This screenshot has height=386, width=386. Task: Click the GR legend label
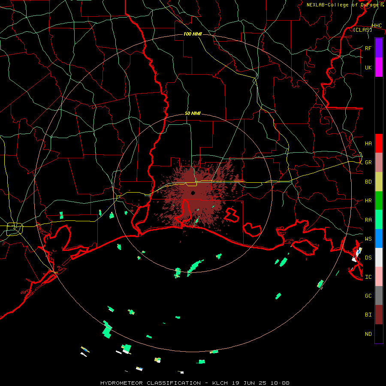tap(368, 163)
